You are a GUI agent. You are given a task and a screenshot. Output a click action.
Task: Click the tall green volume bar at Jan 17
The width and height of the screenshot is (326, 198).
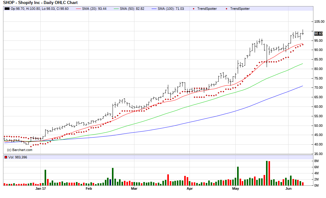[x=45, y=178]
